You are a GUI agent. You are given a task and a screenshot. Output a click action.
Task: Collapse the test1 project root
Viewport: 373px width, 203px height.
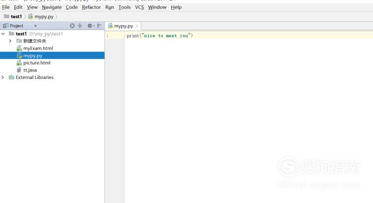pyautogui.click(x=3, y=34)
